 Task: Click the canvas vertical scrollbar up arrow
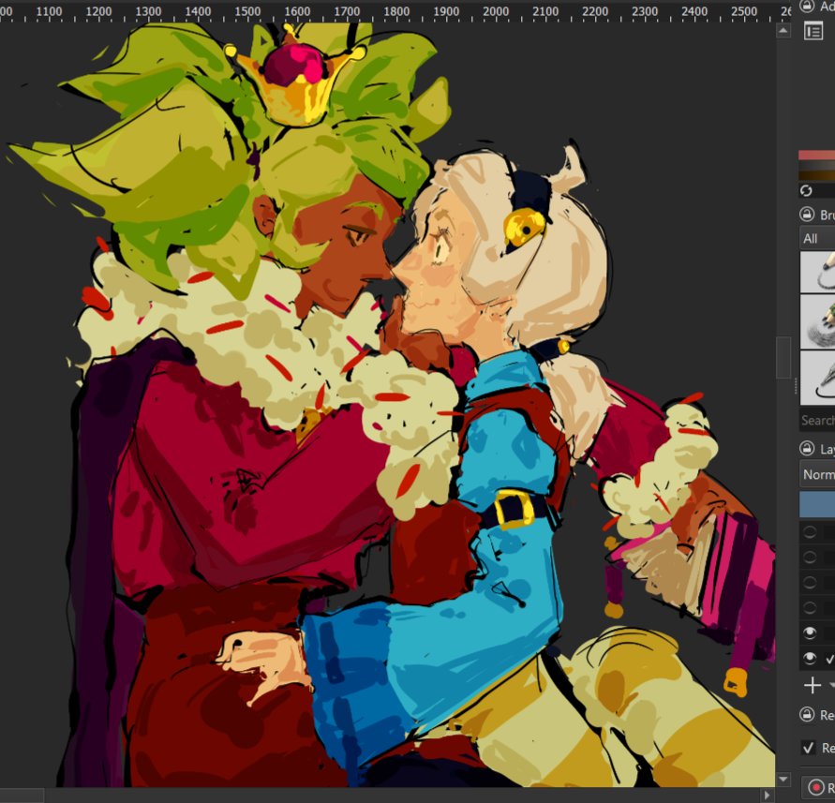tap(783, 30)
